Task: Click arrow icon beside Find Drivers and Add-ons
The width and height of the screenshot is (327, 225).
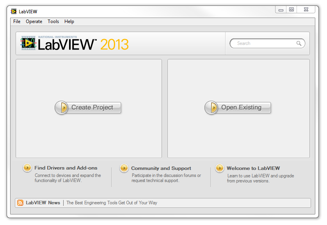Action: 27,168
